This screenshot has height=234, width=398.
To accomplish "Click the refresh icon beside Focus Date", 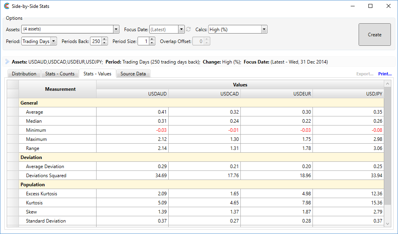I will (188, 30).
